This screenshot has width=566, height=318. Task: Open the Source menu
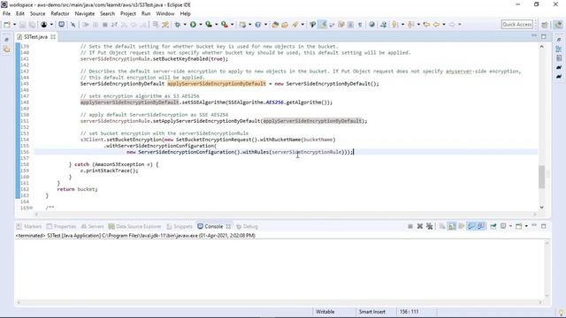pos(37,13)
